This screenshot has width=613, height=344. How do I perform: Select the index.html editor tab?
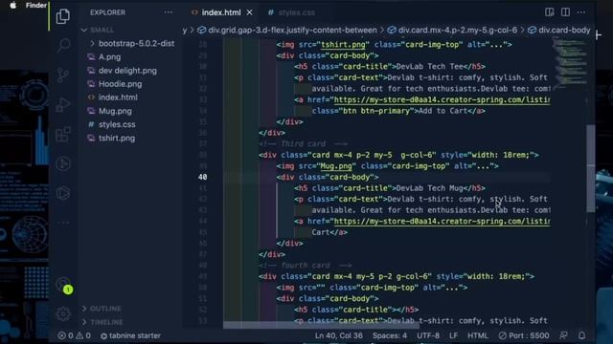(221, 12)
